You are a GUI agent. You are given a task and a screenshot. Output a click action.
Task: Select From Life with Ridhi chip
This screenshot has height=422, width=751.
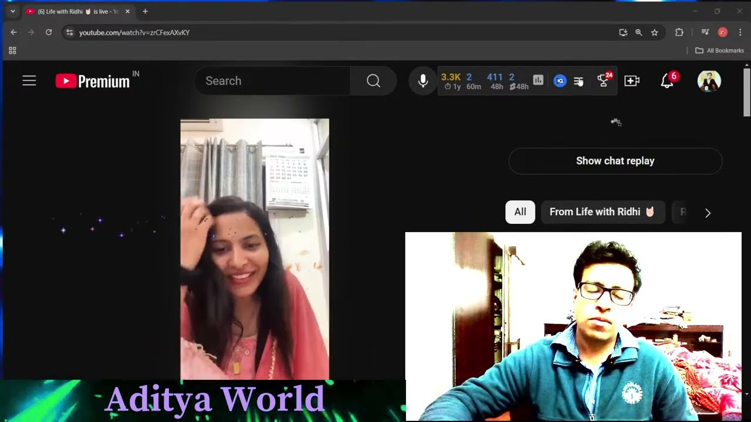(603, 212)
